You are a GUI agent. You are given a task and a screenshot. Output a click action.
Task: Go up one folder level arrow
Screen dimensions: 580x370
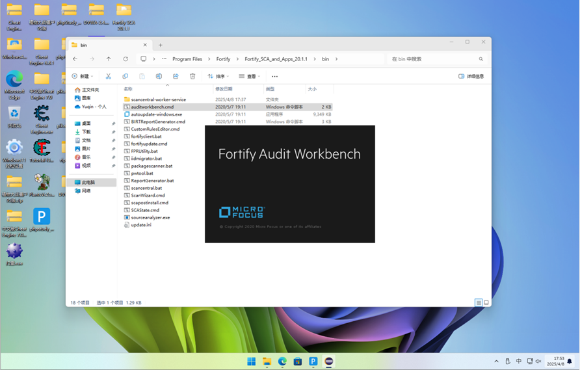109,59
